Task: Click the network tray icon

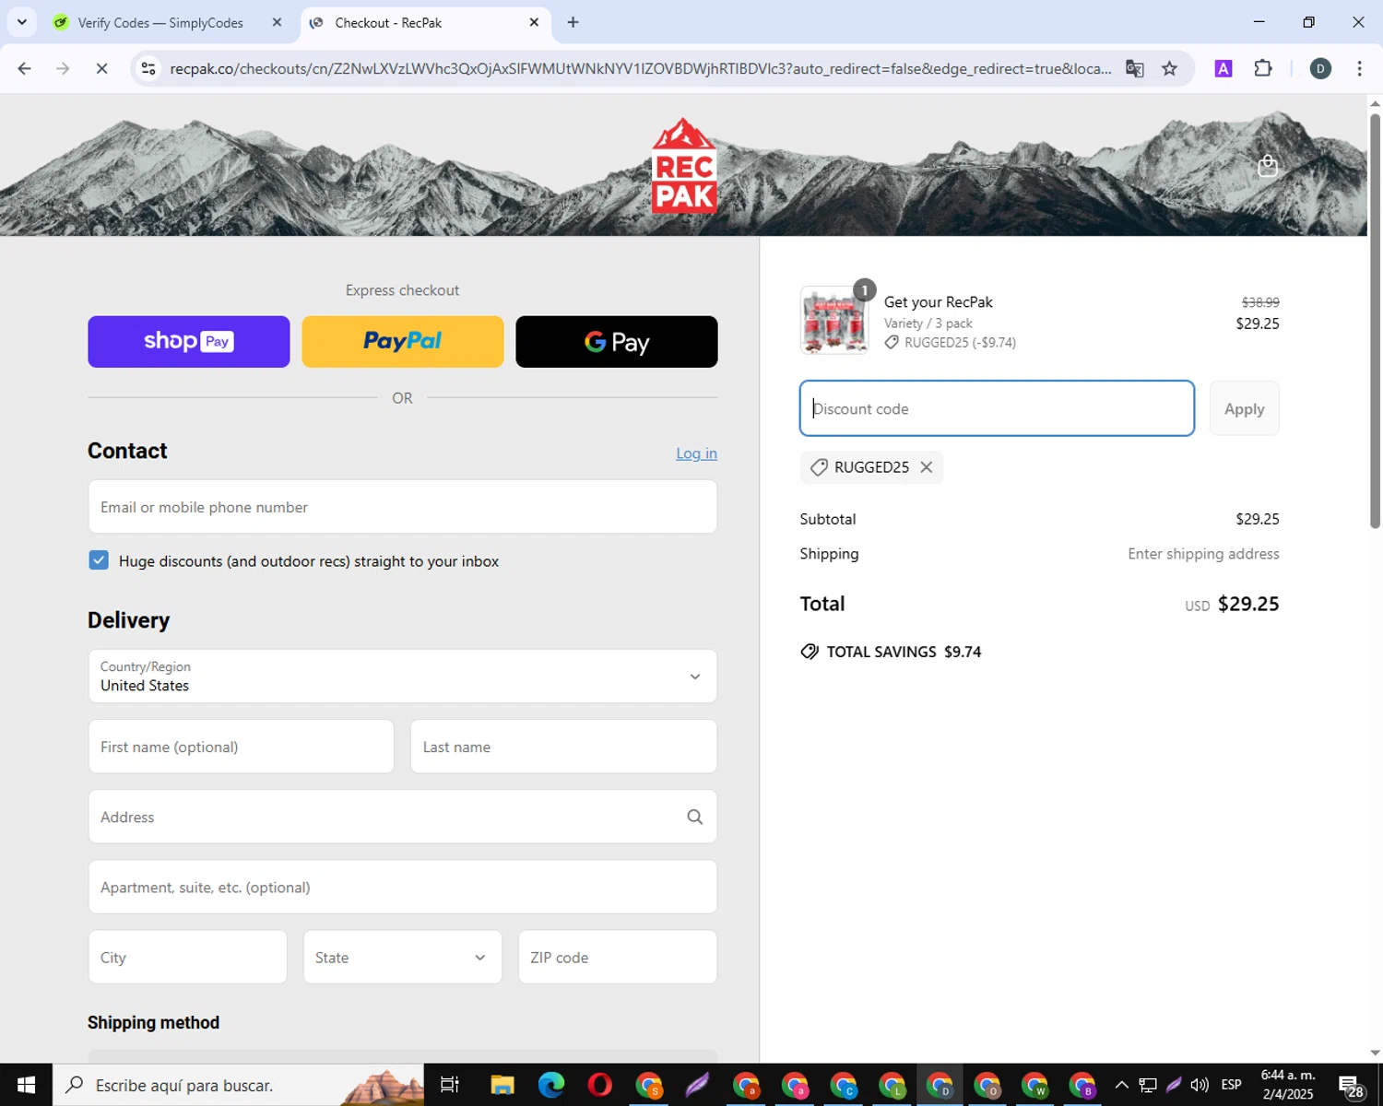Action: tap(1148, 1085)
